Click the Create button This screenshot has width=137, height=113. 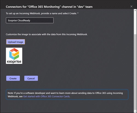point(13,78)
